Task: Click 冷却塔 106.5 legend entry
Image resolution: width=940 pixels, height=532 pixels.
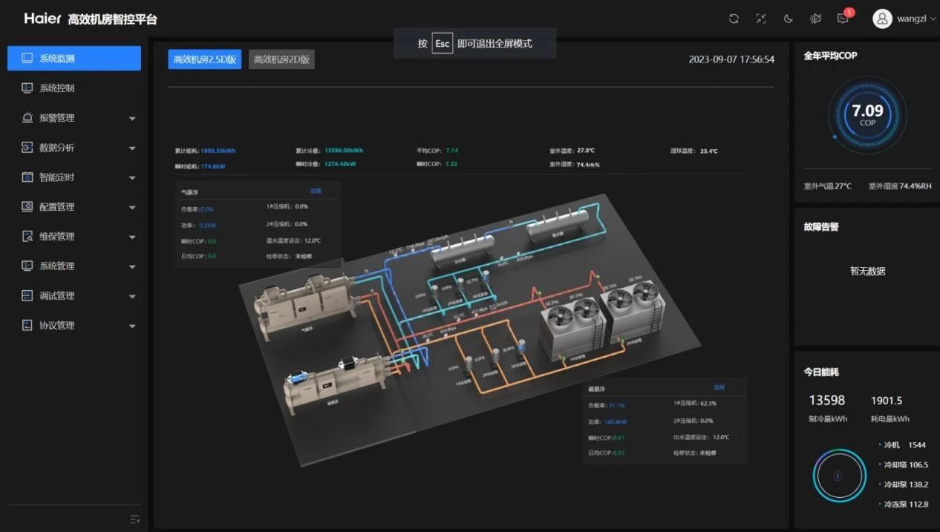Action: pyautogui.click(x=904, y=464)
